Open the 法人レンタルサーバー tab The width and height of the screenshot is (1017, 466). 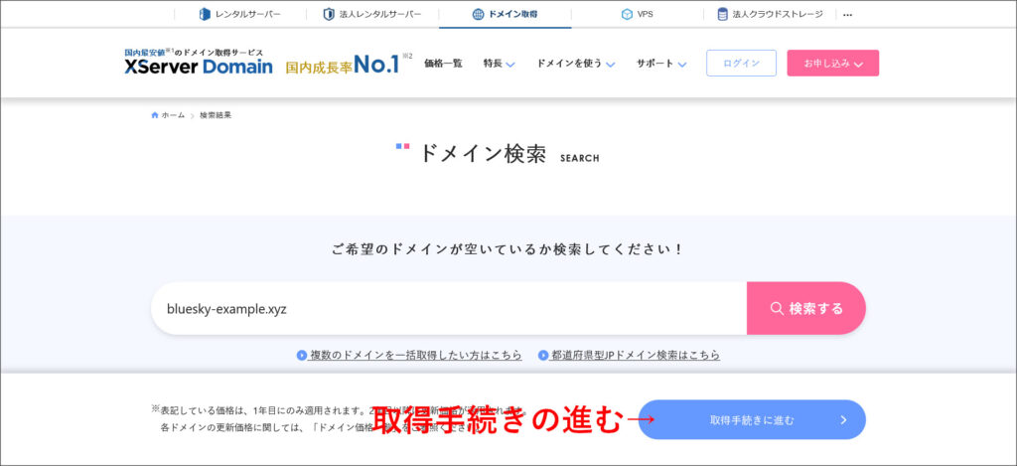pos(372,14)
